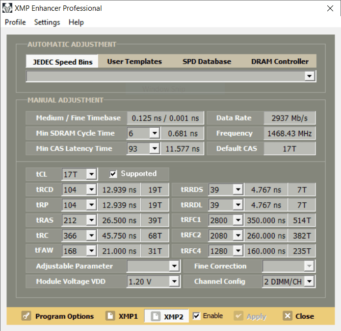Click the tFAW 31T cycle count
This screenshot has height=331, width=341.
click(155, 251)
